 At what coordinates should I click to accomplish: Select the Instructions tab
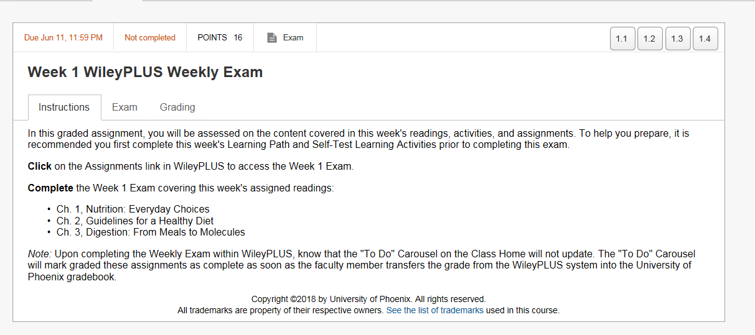pos(64,108)
